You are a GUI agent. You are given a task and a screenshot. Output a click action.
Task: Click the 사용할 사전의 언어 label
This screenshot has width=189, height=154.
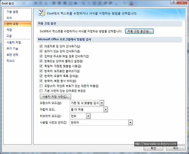[x=53, y=123]
